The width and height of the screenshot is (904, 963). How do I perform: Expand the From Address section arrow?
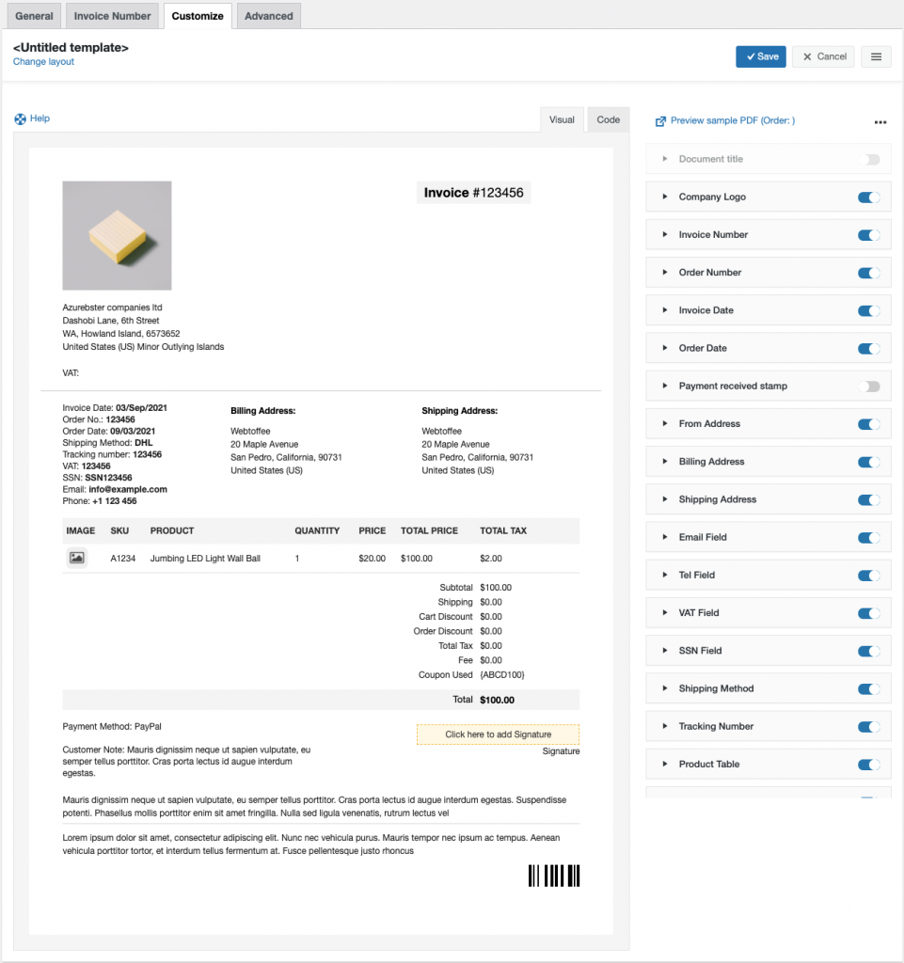pyautogui.click(x=665, y=424)
